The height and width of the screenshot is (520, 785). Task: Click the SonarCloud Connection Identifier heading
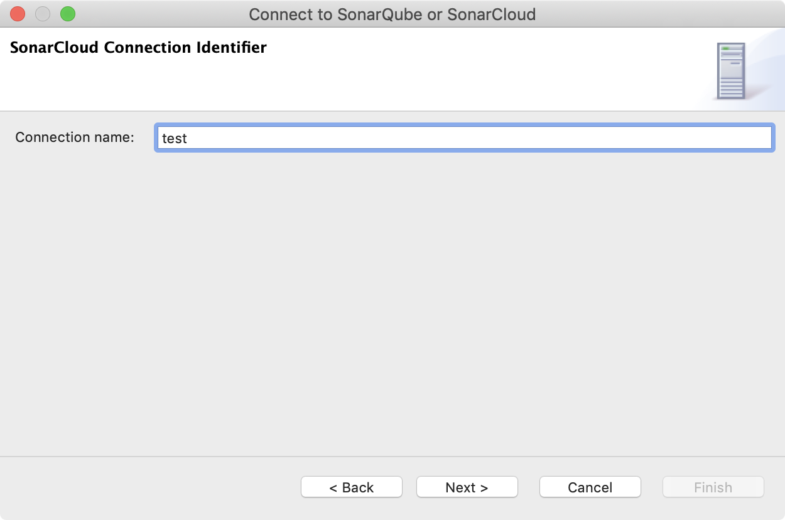click(x=138, y=47)
